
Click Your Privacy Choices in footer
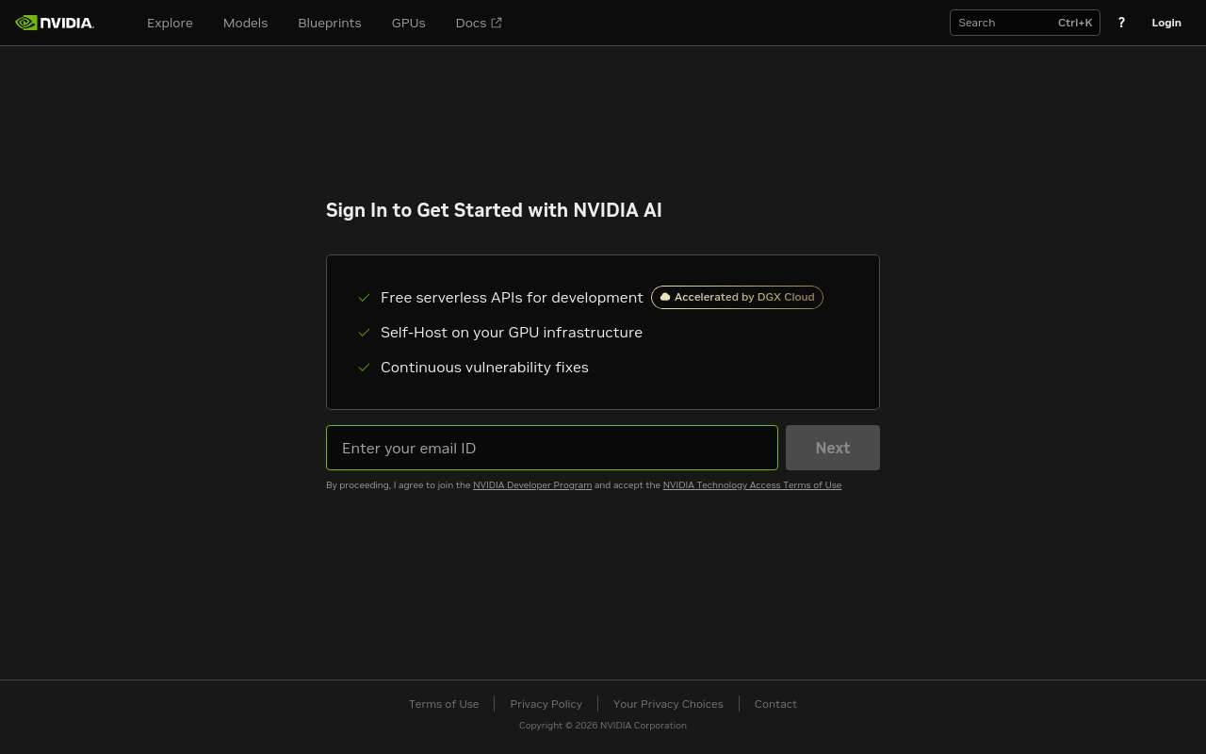(x=668, y=703)
